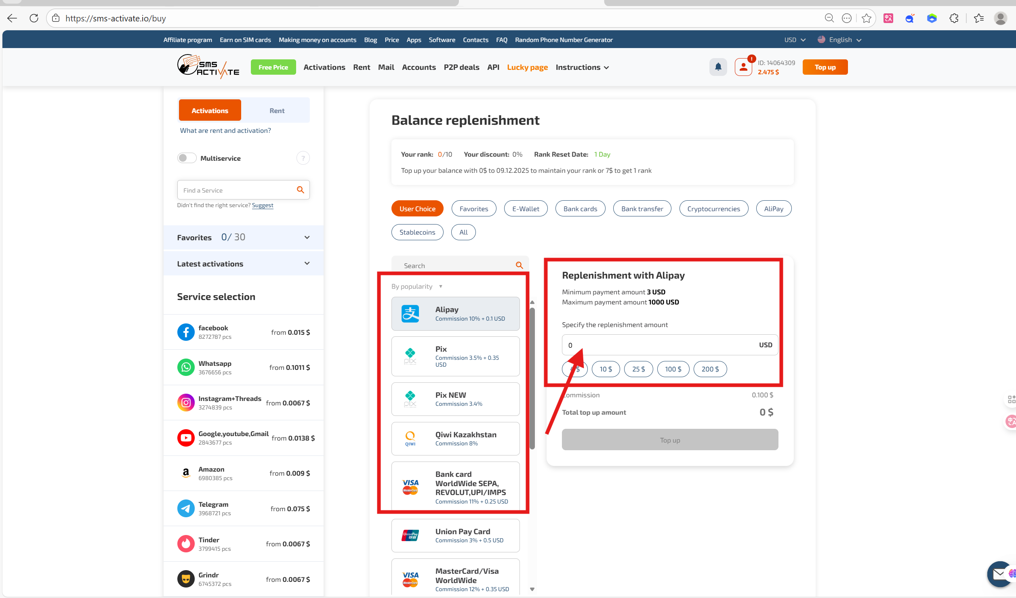
Task: Open the By popularity sort dropdown
Action: (416, 286)
